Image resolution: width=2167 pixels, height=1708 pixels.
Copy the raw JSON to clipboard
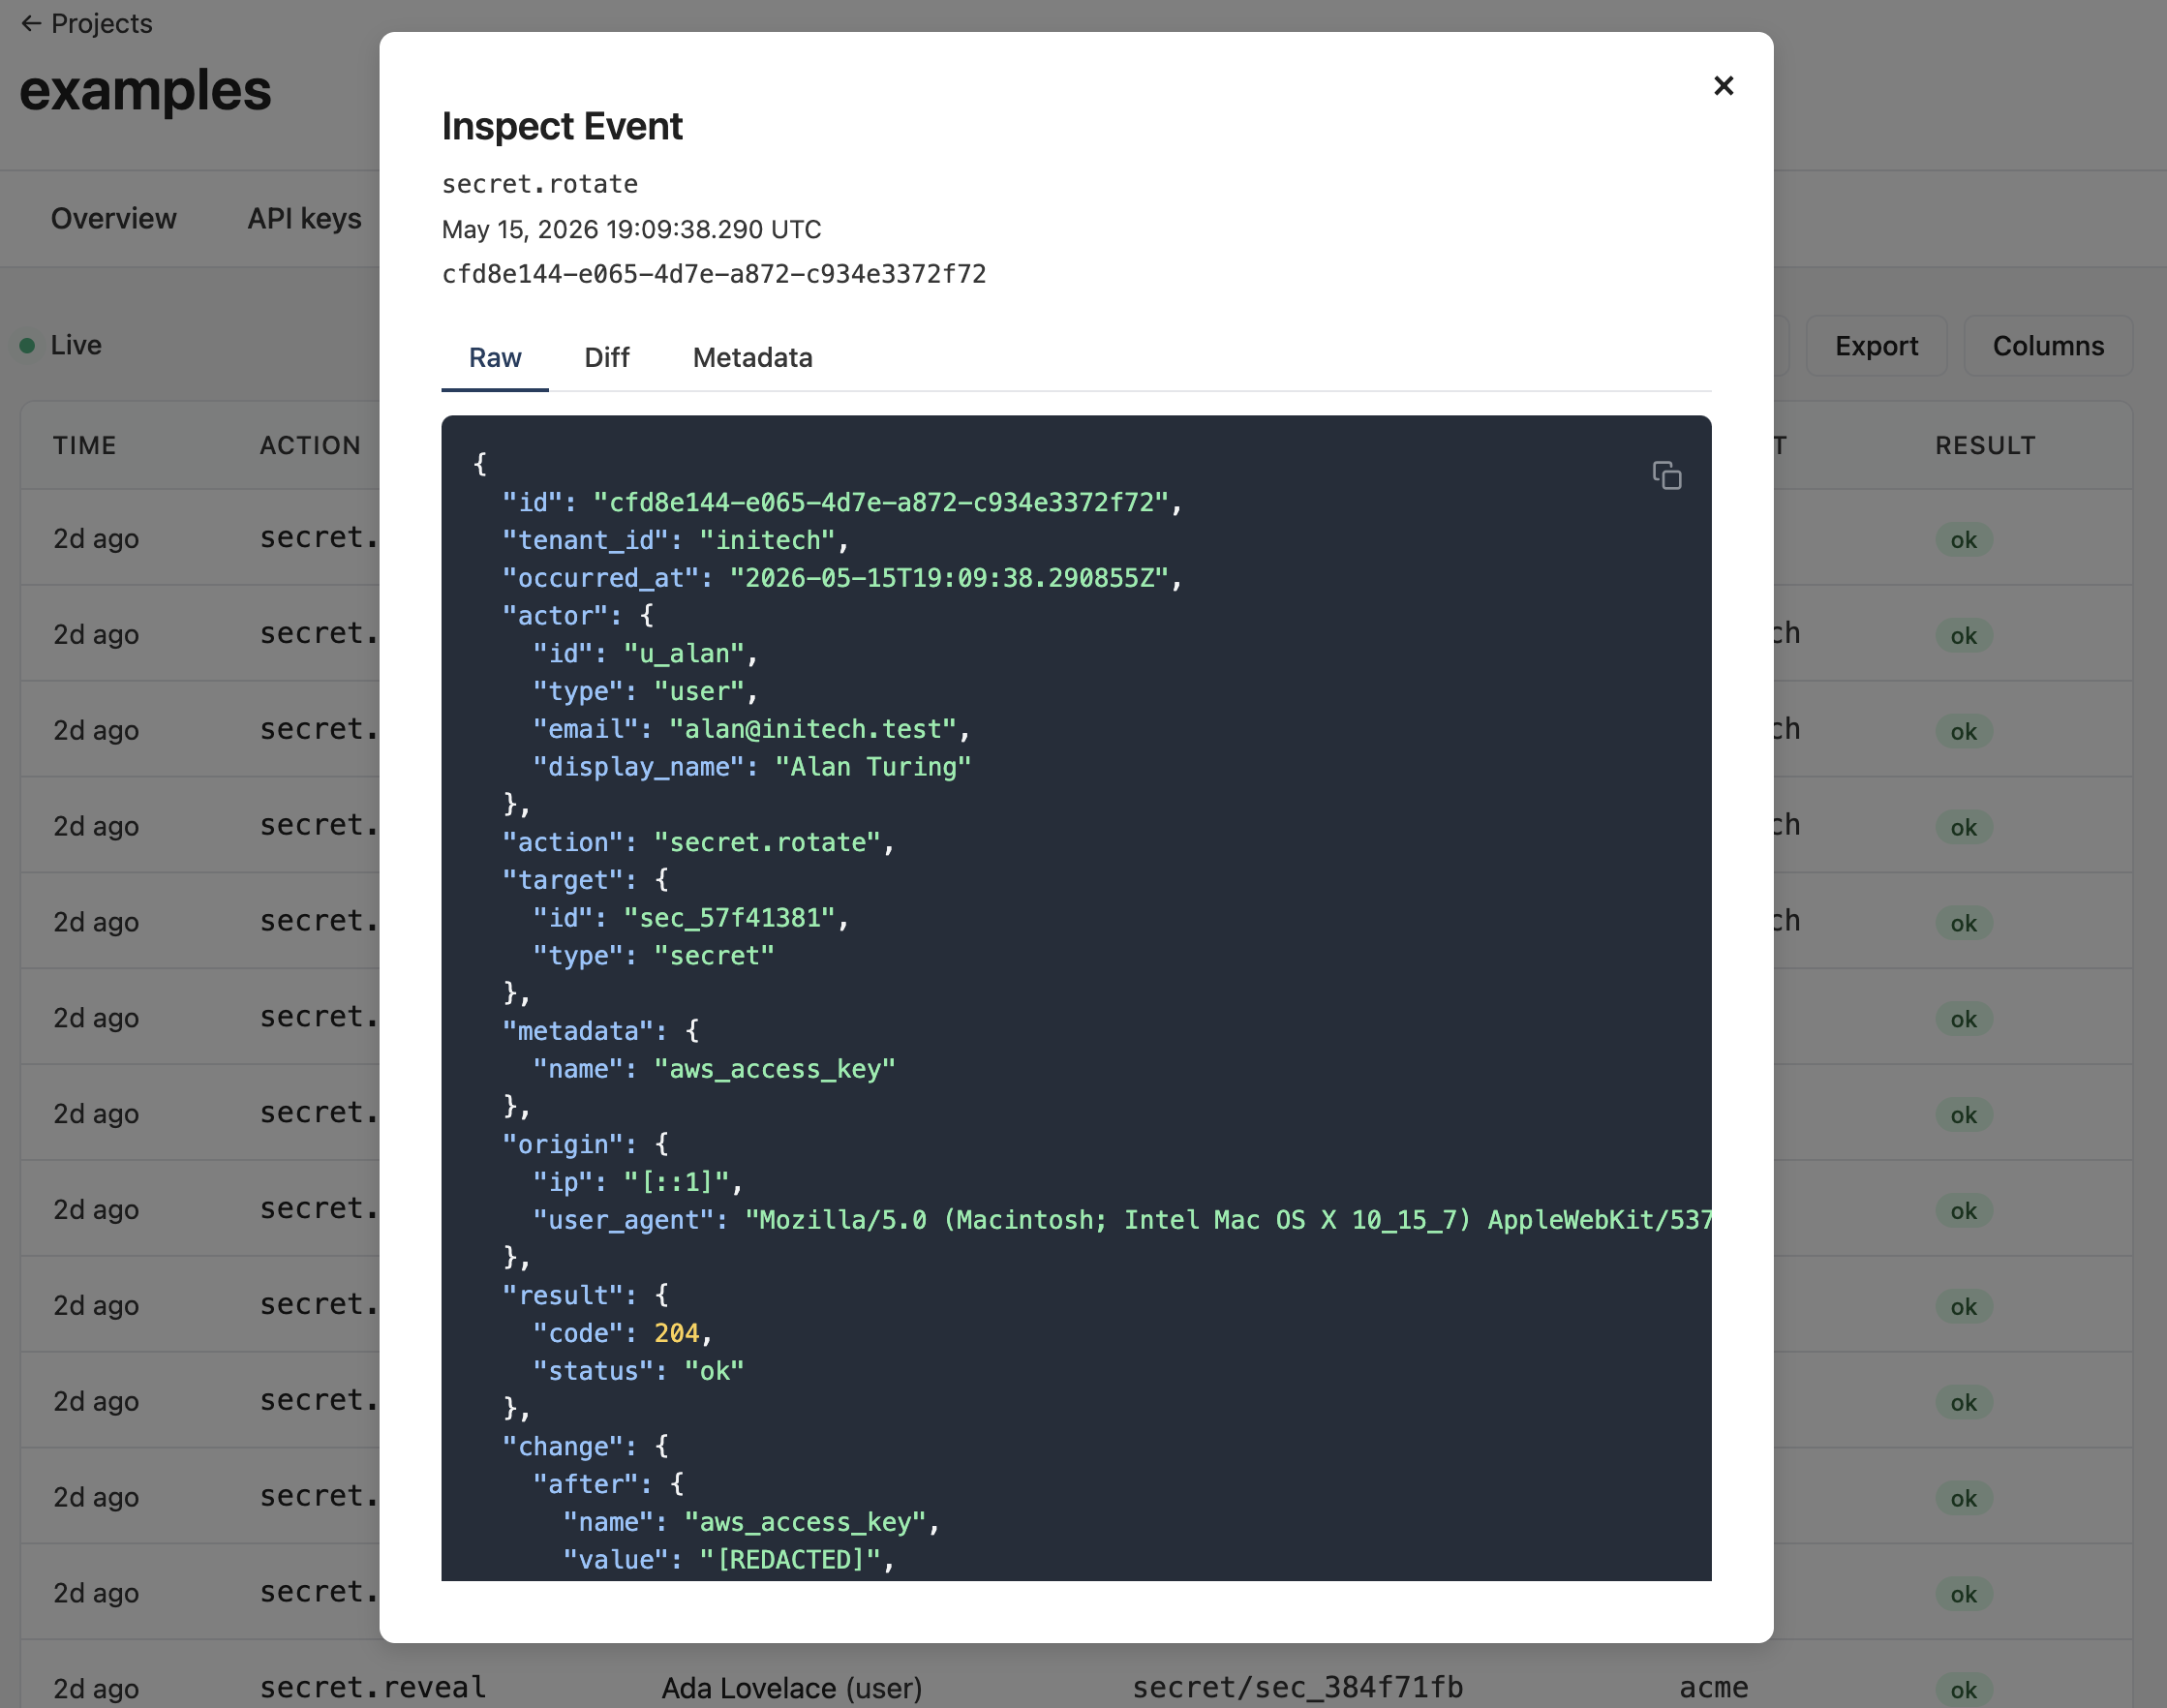pyautogui.click(x=1666, y=475)
